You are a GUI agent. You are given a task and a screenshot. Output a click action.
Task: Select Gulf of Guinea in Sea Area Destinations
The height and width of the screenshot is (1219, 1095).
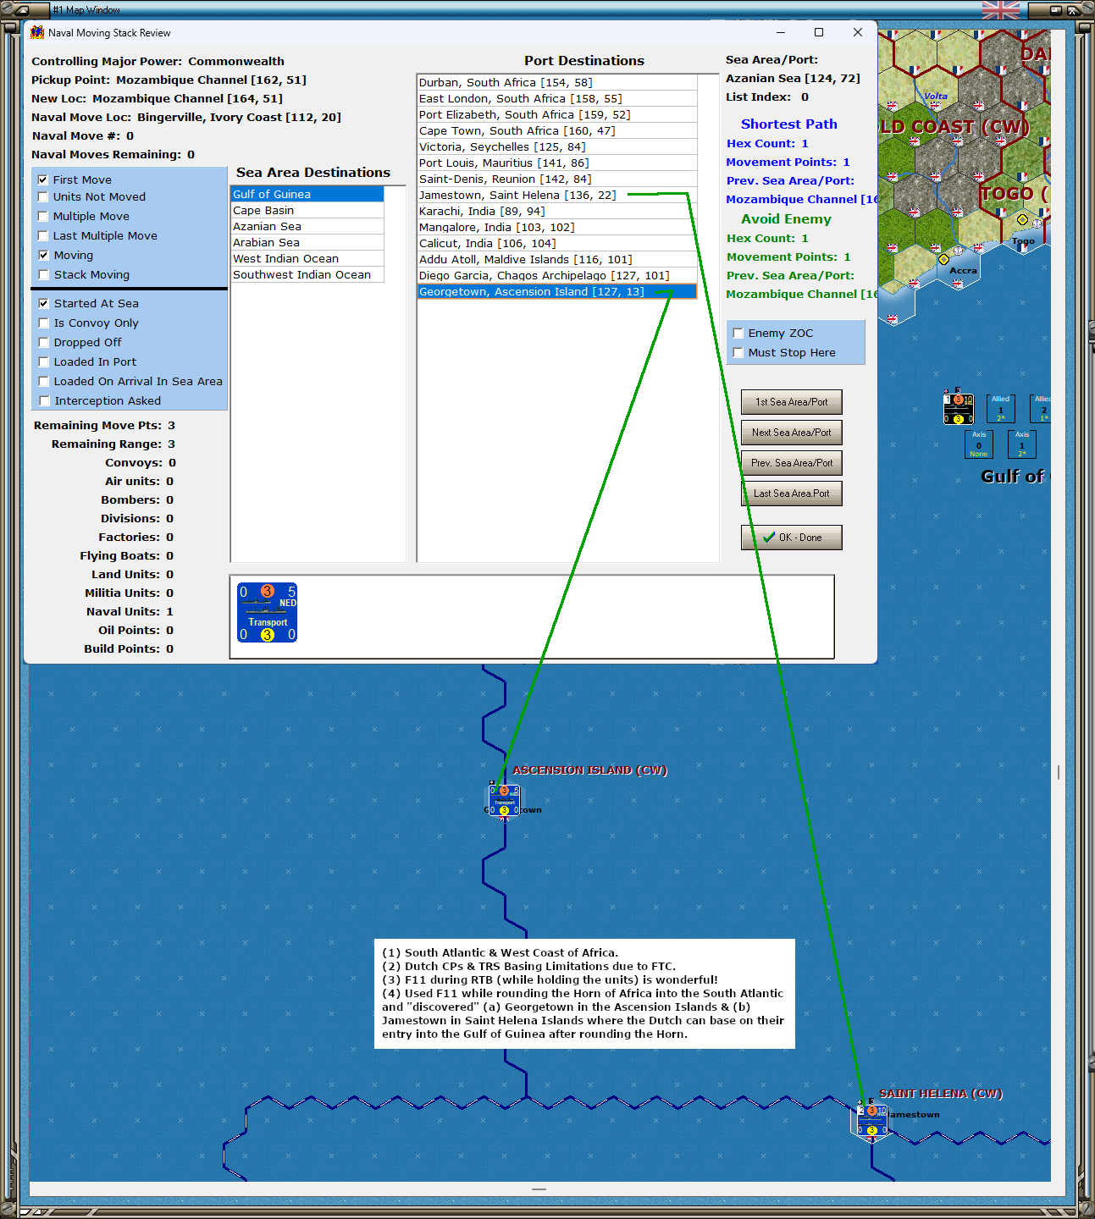pyautogui.click(x=307, y=194)
